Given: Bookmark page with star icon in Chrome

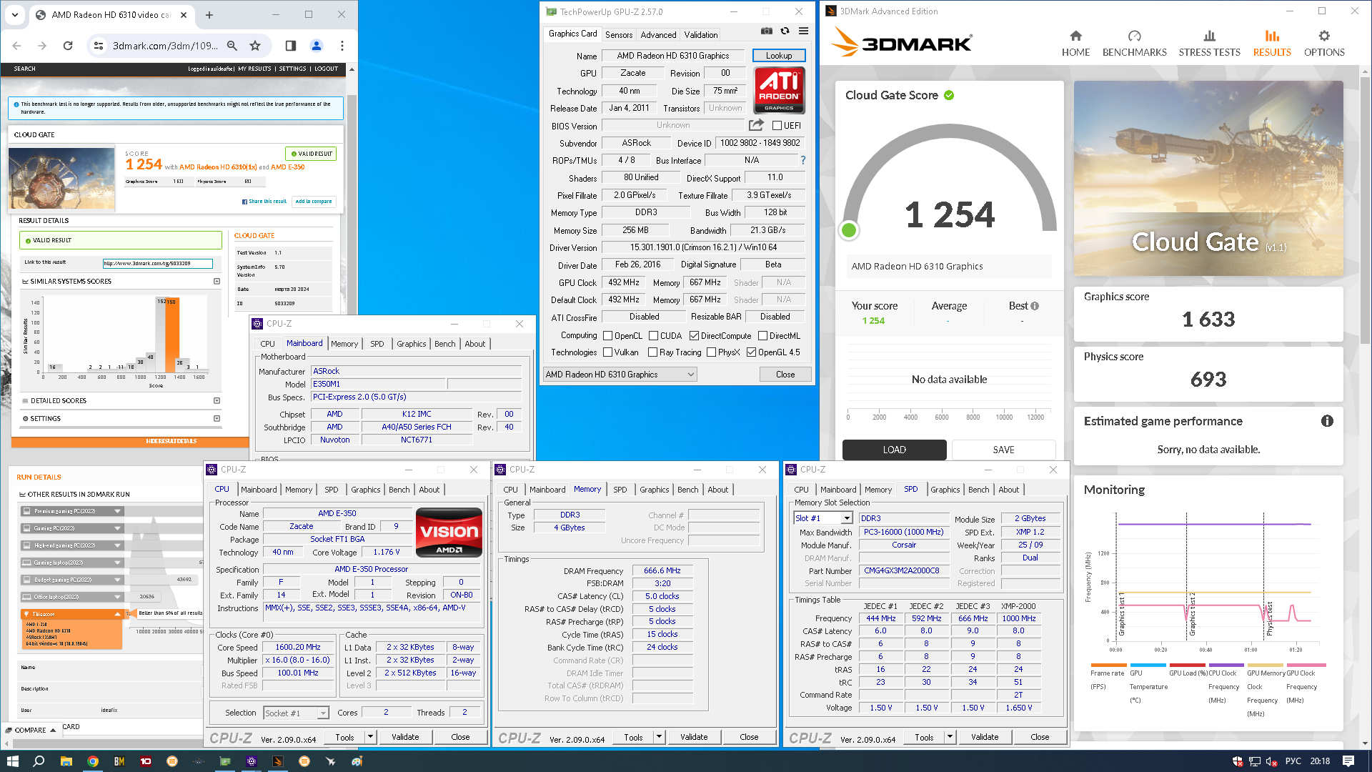Looking at the screenshot, I should pyautogui.click(x=255, y=46).
